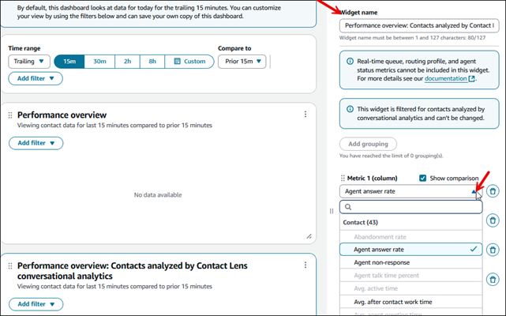Viewport: 506px width, 316px height.
Task: Click drag handle beside Performance overview title
Action: 10,115
